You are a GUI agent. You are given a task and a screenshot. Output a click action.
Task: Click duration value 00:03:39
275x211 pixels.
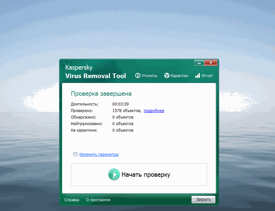coord(121,104)
